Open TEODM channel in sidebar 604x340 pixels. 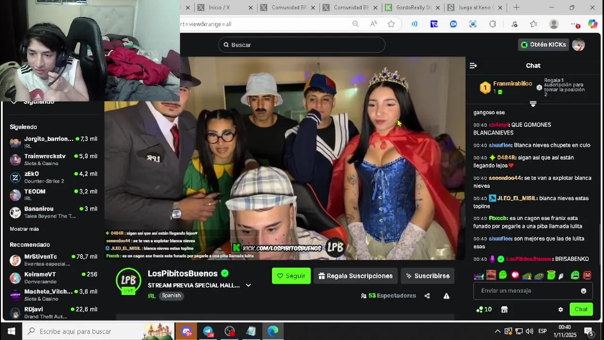[x=53, y=195]
